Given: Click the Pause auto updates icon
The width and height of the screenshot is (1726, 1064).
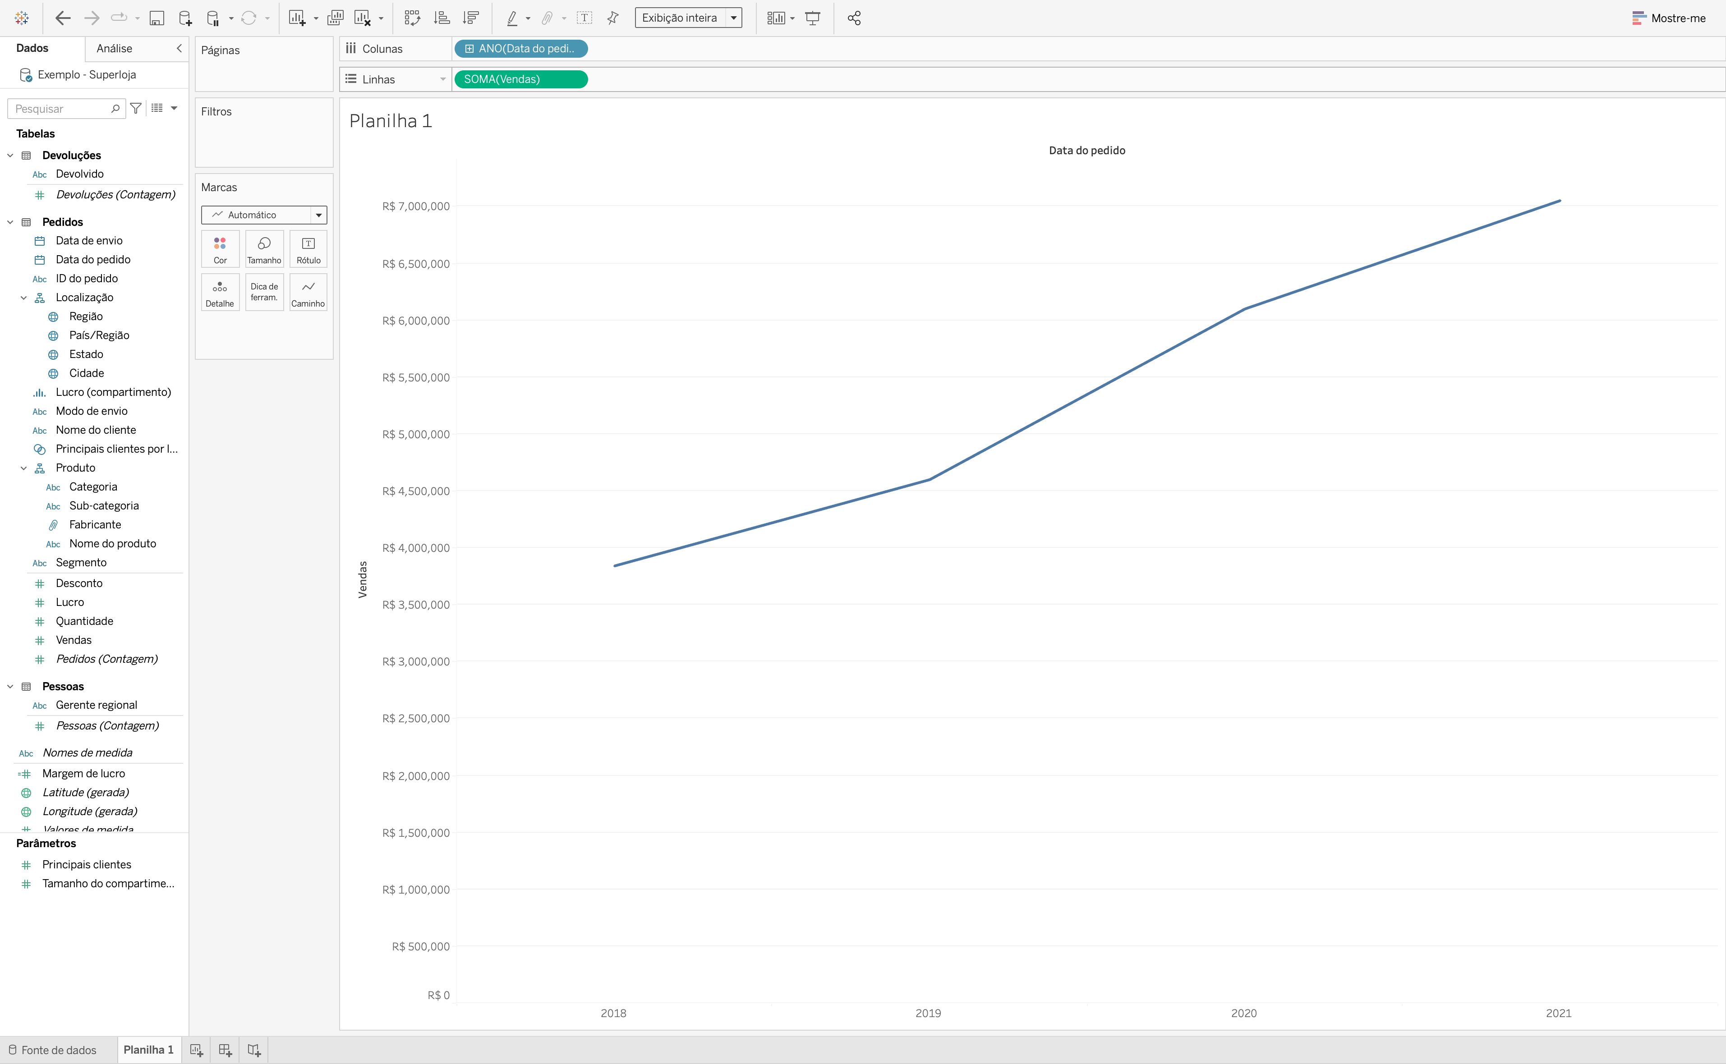Looking at the screenshot, I should coord(213,18).
